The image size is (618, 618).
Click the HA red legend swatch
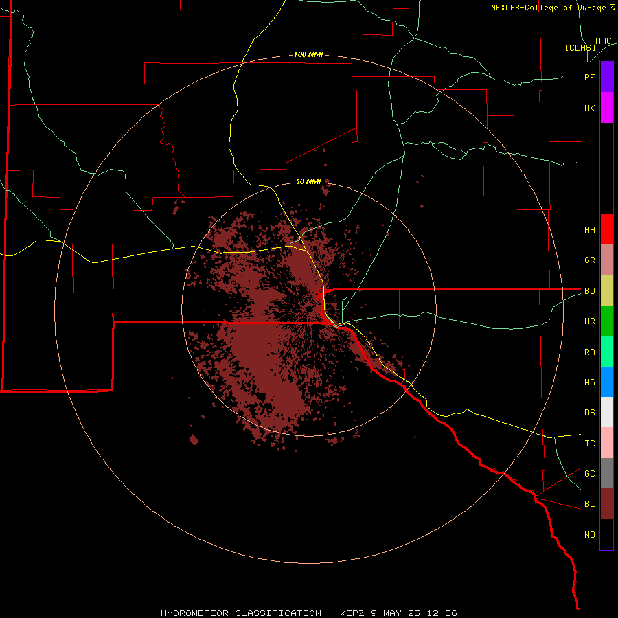pos(606,229)
